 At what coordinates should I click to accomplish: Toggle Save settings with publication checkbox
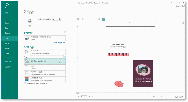click(x=25, y=83)
